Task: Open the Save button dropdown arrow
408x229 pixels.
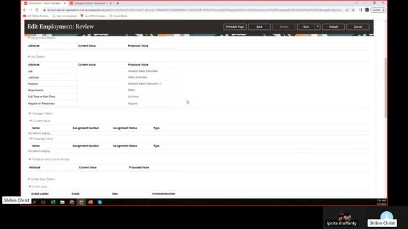Action: (x=317, y=27)
